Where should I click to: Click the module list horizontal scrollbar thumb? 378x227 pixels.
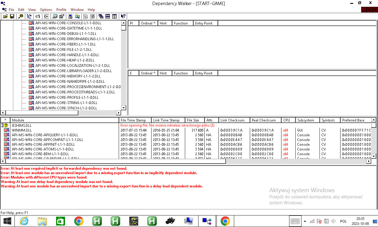click(116, 161)
